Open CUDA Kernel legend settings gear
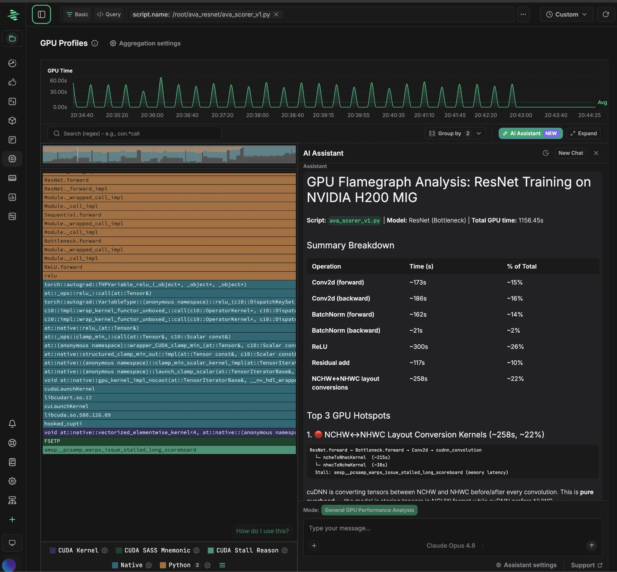Viewport: 617px width, 572px height. click(105, 551)
